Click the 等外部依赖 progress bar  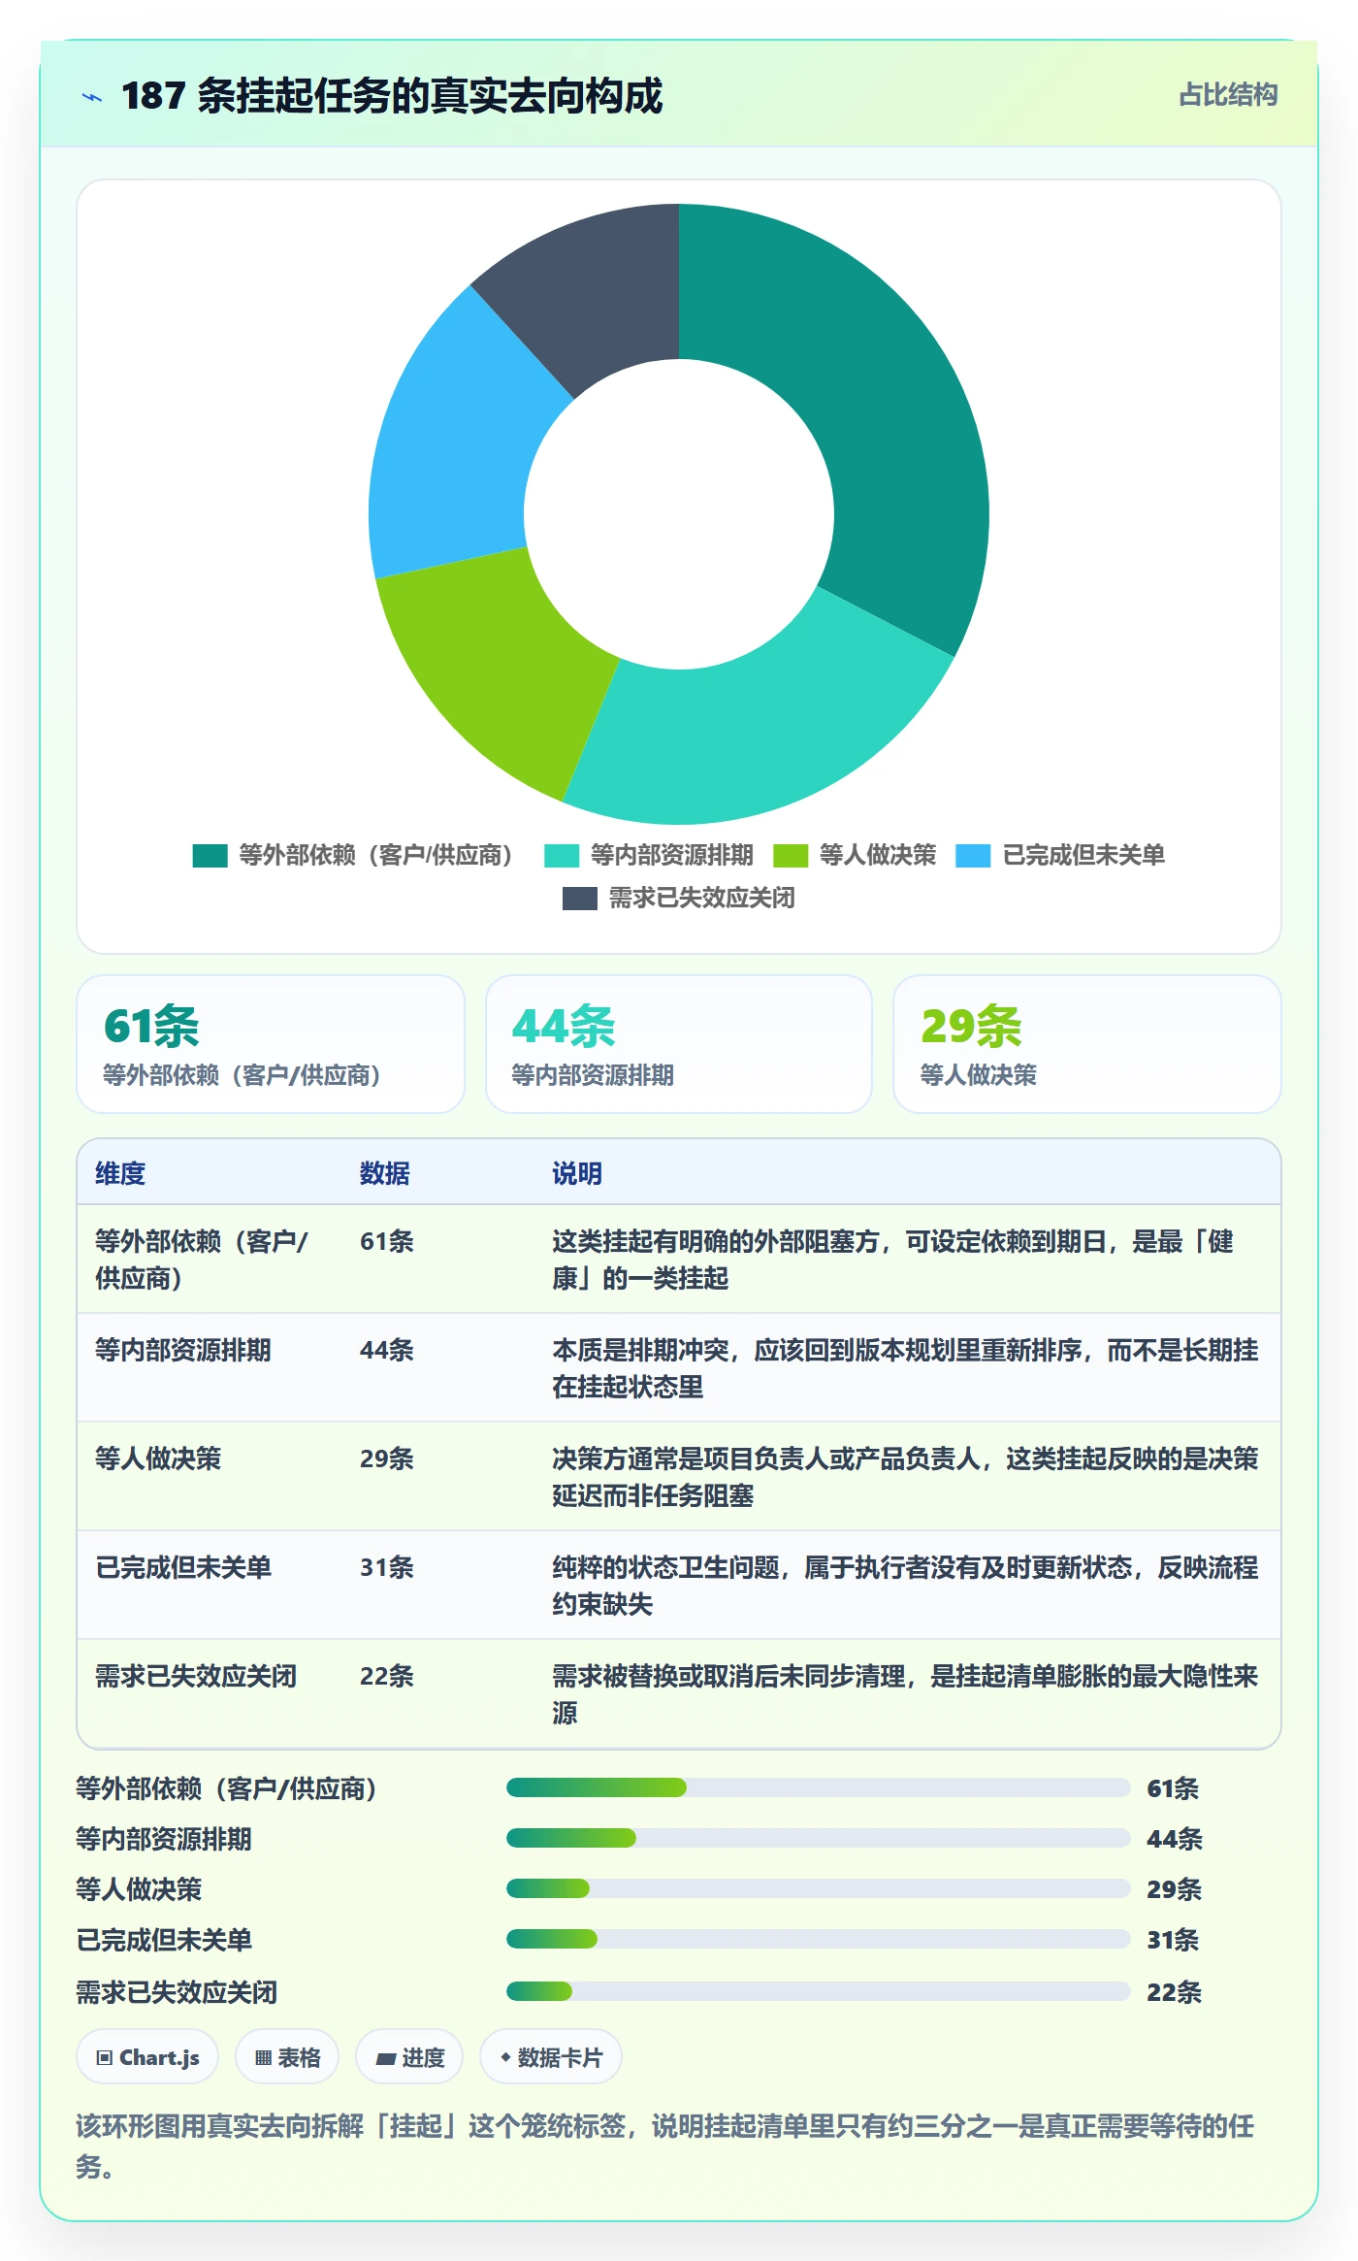pos(819,1787)
